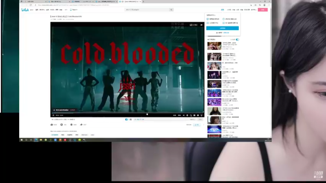Screen dimensions: 326x183
Task: Switch to the fourth browser tab
Action: coord(106,2)
